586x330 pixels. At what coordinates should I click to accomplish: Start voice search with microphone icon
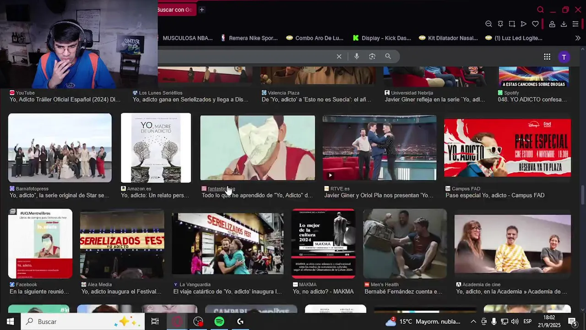point(357,56)
